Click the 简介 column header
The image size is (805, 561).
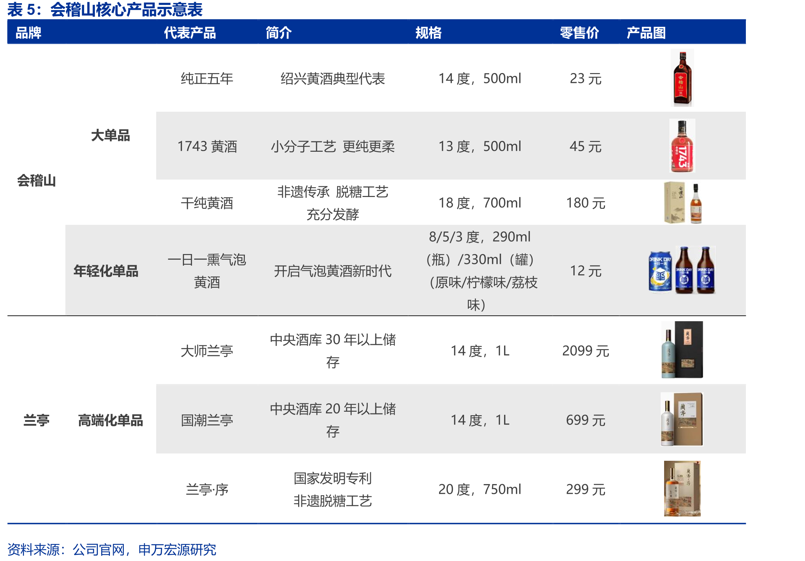click(x=278, y=33)
